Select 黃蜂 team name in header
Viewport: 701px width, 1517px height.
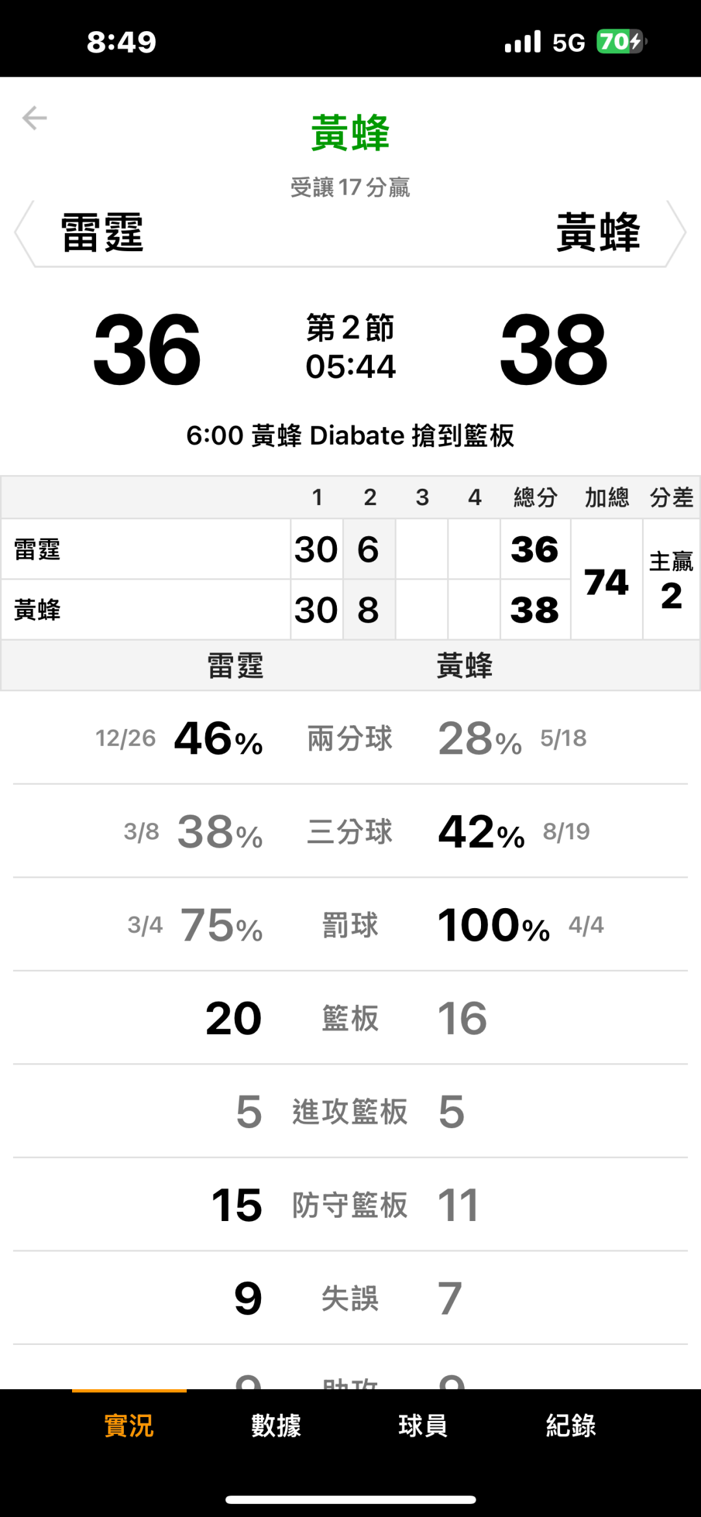598,233
